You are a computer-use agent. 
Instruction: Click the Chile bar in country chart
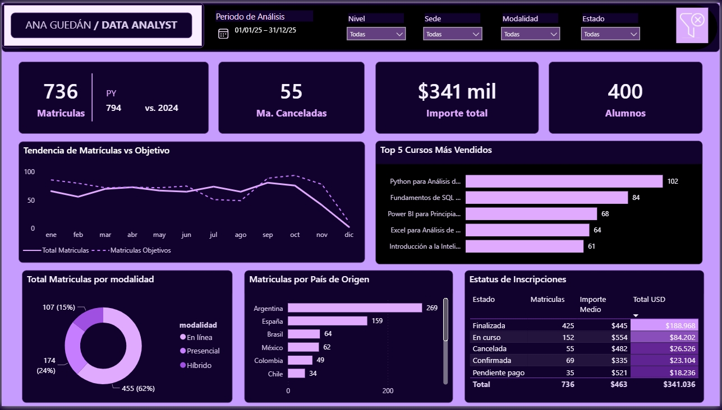pos(296,373)
